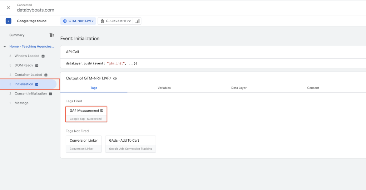The width and height of the screenshot is (366, 190).
Task: Clear events with the Summary delete icon
Action: pyautogui.click(x=51, y=35)
